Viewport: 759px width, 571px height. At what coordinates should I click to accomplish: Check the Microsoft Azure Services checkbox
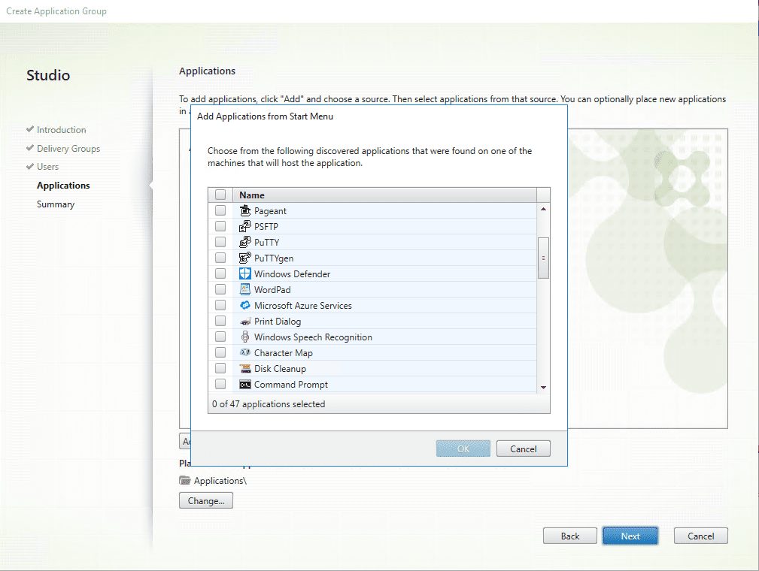[220, 304]
